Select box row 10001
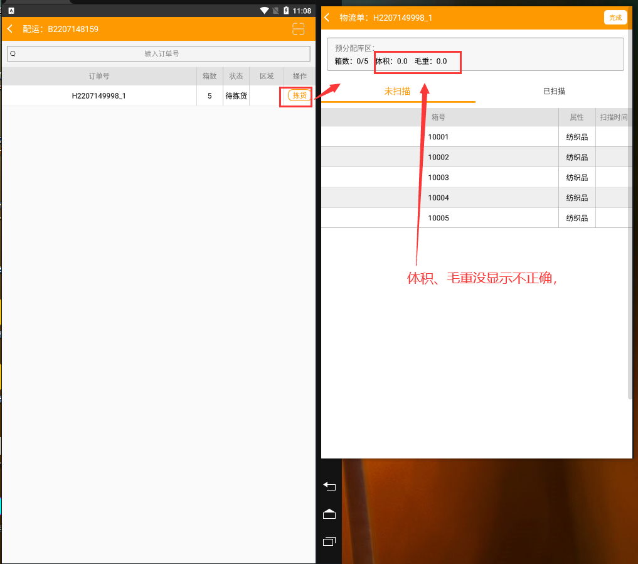The height and width of the screenshot is (564, 638). (439, 137)
